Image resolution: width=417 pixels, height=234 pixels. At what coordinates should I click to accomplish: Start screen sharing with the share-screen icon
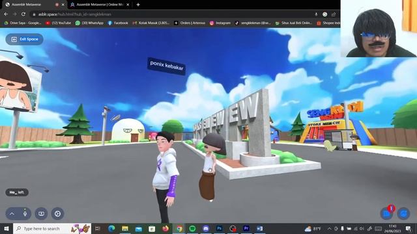pyautogui.click(x=41, y=214)
